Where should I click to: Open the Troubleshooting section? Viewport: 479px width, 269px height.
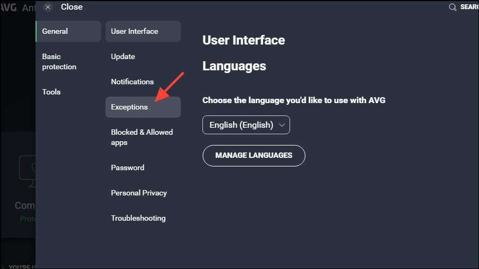(138, 218)
